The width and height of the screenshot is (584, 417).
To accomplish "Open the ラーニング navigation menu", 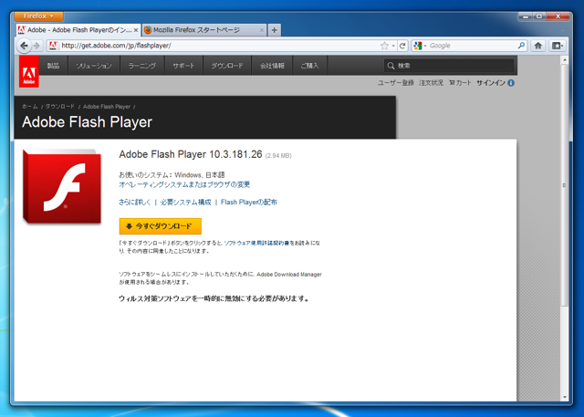I will 142,66.
